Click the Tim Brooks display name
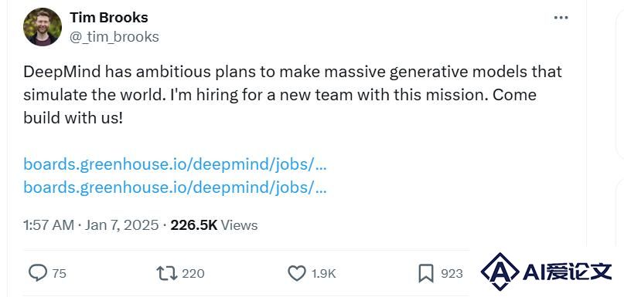The height and width of the screenshot is (297, 624). pos(109,17)
